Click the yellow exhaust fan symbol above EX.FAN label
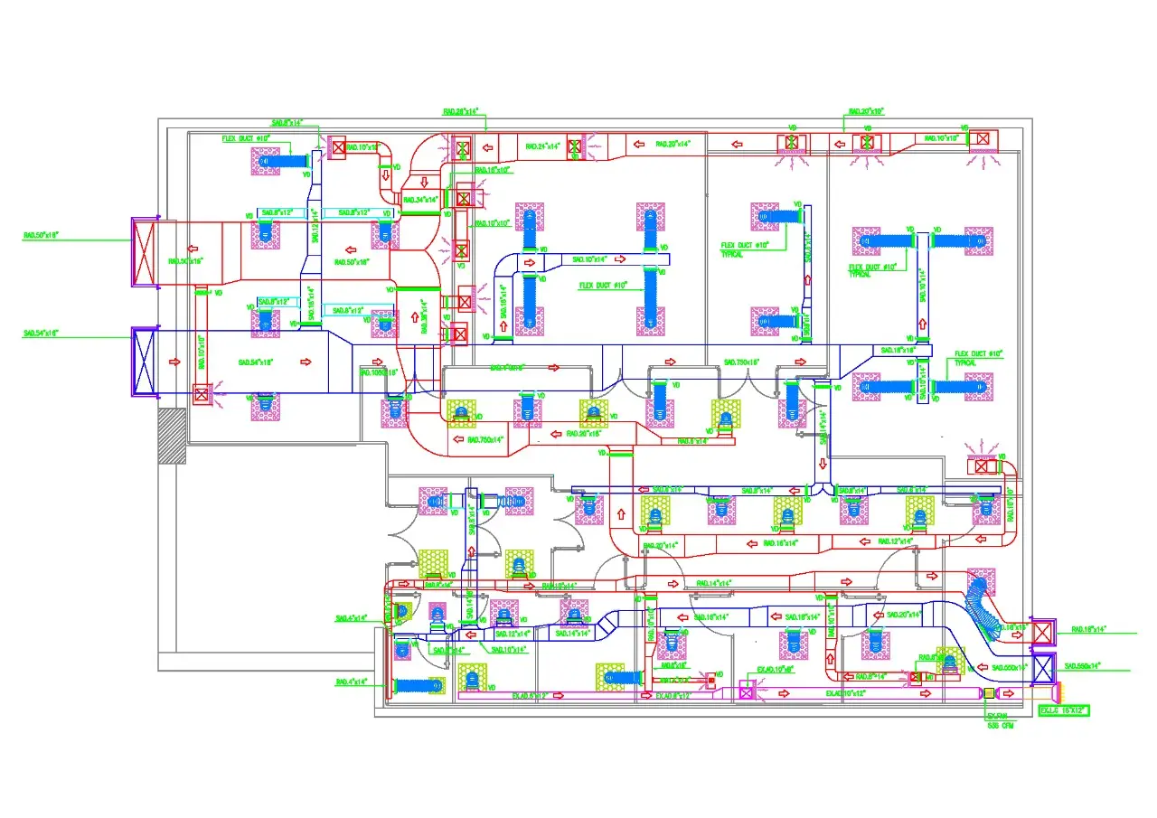 (988, 694)
